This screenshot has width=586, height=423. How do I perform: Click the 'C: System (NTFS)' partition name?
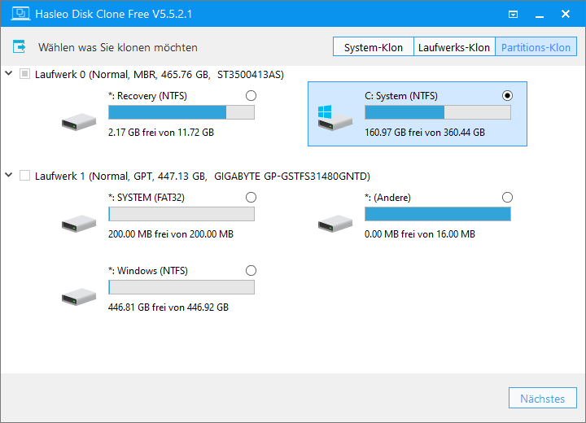(x=401, y=96)
